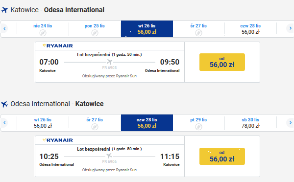
Task: Select the highlighted czw 28 lis return tab
Action: coord(147,123)
